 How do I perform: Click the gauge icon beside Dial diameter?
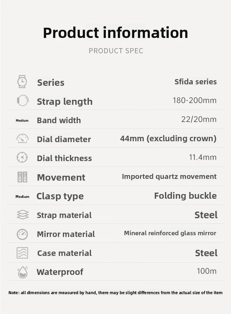click(x=23, y=138)
